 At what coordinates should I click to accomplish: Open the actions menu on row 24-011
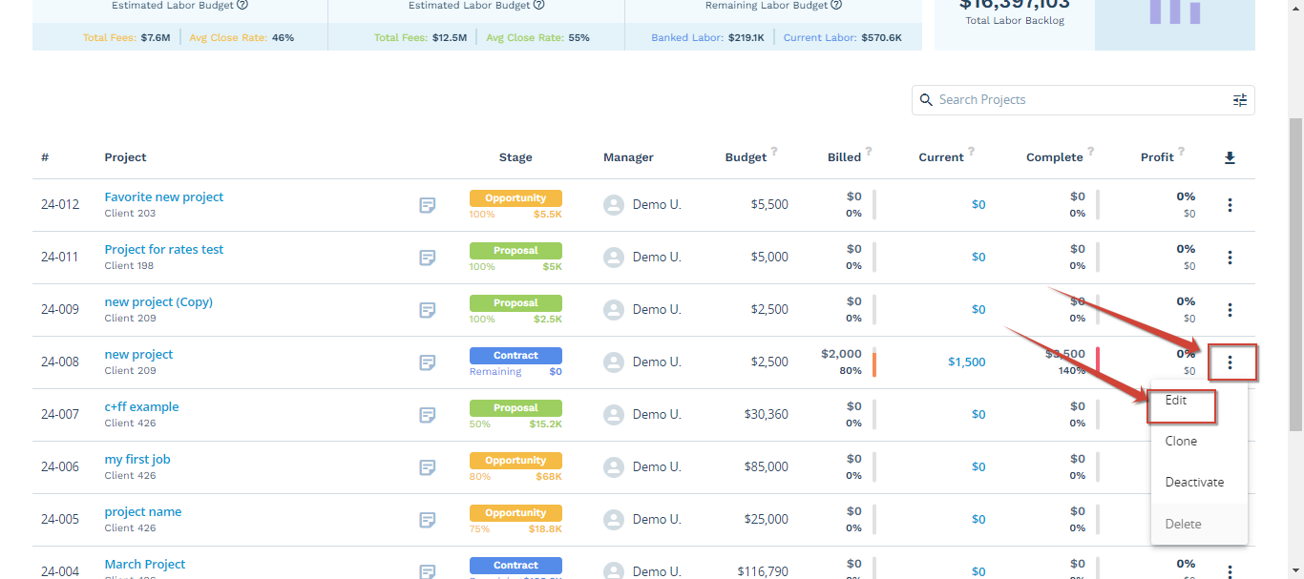tap(1230, 258)
